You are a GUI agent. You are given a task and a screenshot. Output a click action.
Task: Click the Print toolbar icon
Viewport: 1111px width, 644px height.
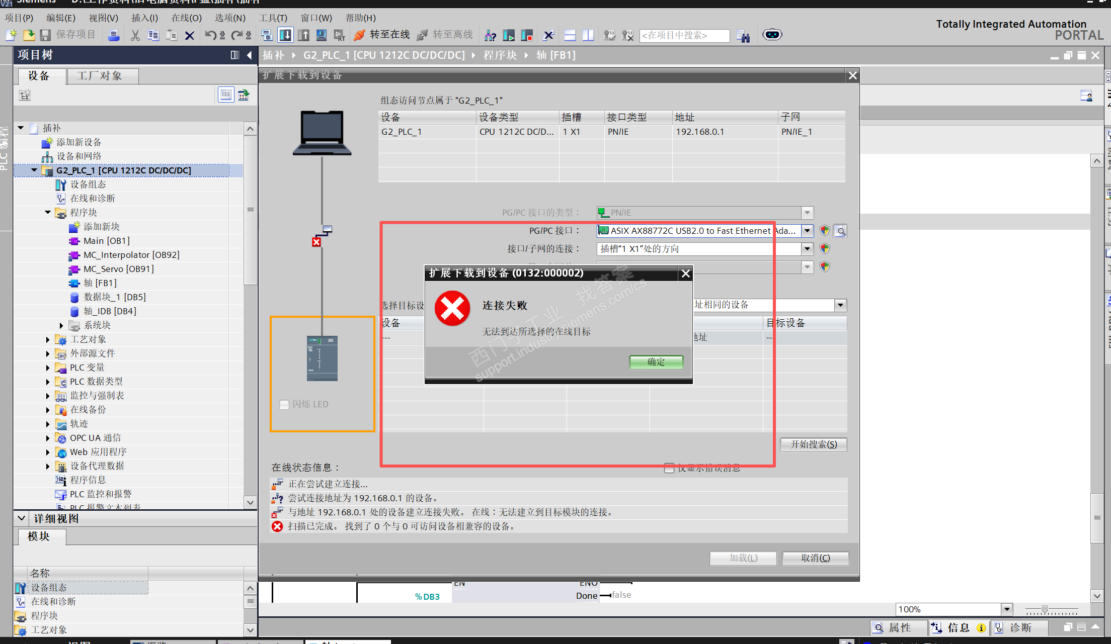[114, 35]
